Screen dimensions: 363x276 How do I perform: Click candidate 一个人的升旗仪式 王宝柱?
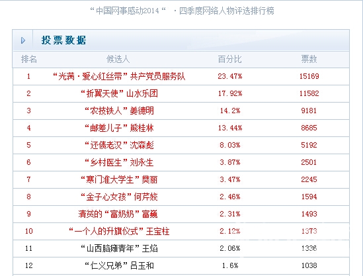119,231
